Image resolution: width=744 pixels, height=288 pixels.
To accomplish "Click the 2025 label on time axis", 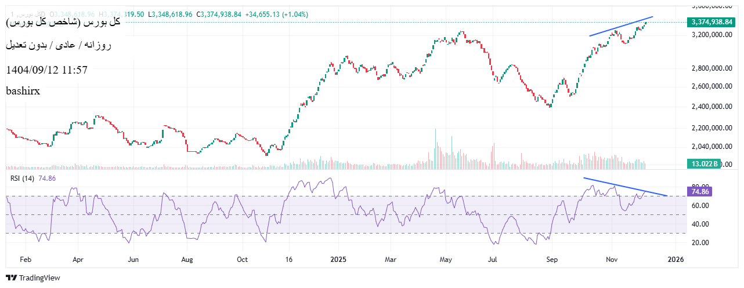I will click(338, 260).
